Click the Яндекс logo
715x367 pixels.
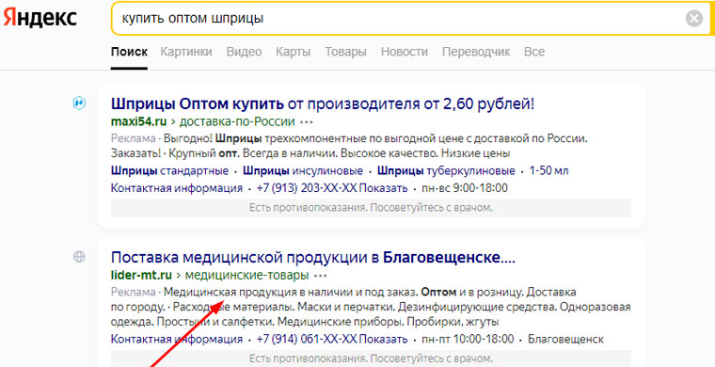(40, 19)
